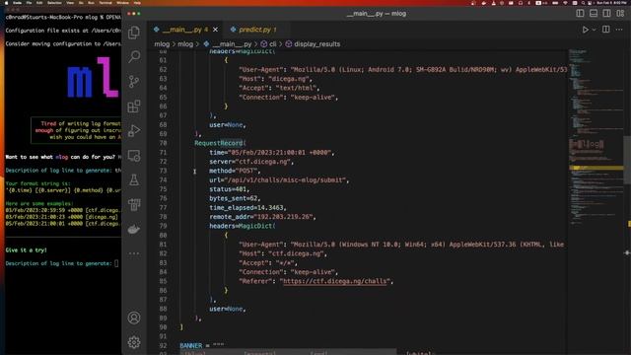Open the Remote Explorer view

tap(134, 156)
